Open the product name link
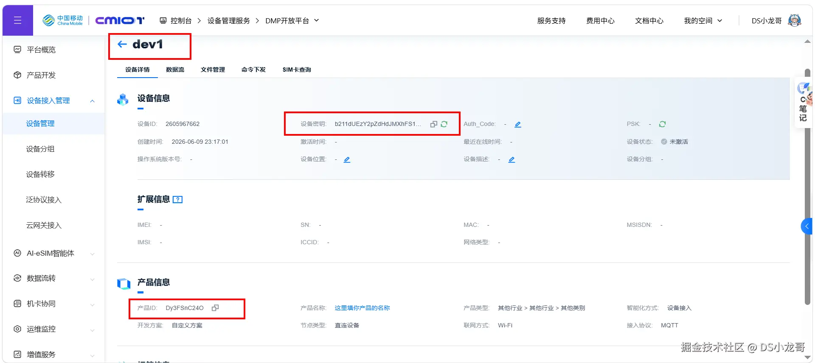The height and width of the screenshot is (363, 815). [x=362, y=308]
